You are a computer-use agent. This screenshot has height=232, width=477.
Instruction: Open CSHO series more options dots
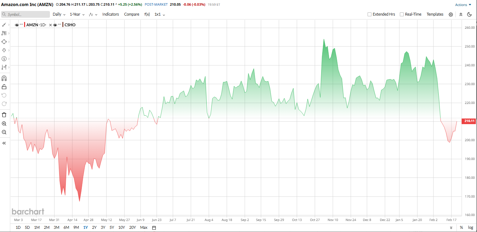(59, 24)
